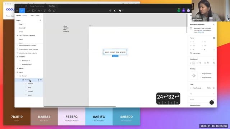The image size is (230, 129).
Task: Select the Comment tool
Action: (x=54, y=10)
